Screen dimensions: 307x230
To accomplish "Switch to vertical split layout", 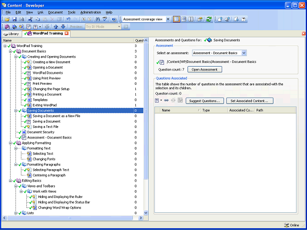I will [x=191, y=19].
